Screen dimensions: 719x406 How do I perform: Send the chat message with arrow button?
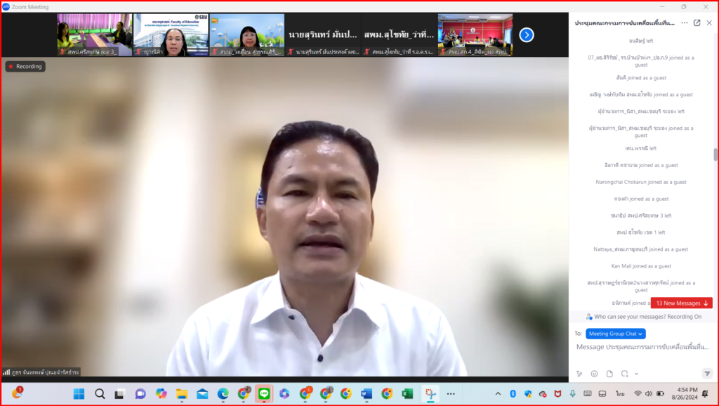click(707, 374)
